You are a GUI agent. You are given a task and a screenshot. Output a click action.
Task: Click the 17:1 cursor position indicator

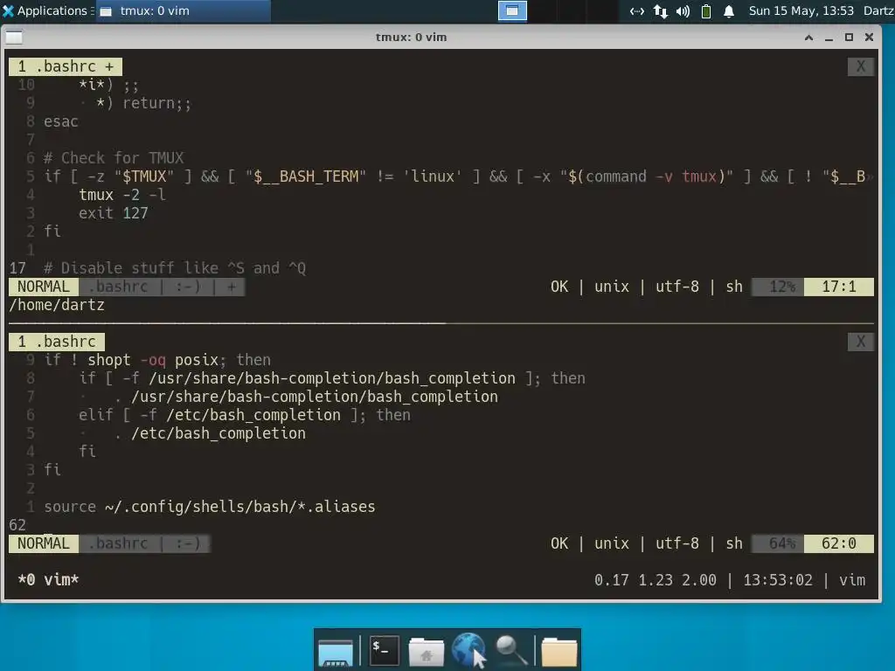pos(839,287)
